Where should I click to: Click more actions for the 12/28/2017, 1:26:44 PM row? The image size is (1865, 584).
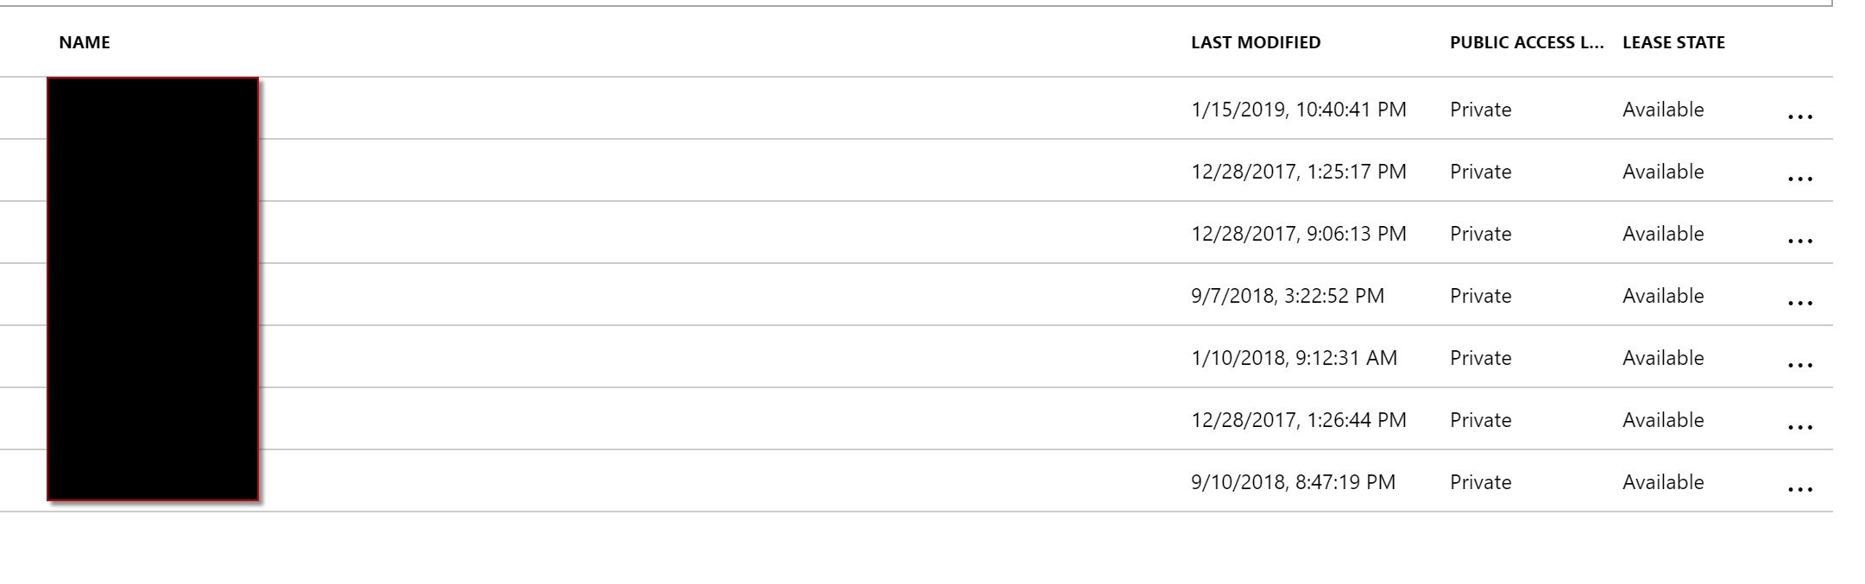(x=1799, y=426)
